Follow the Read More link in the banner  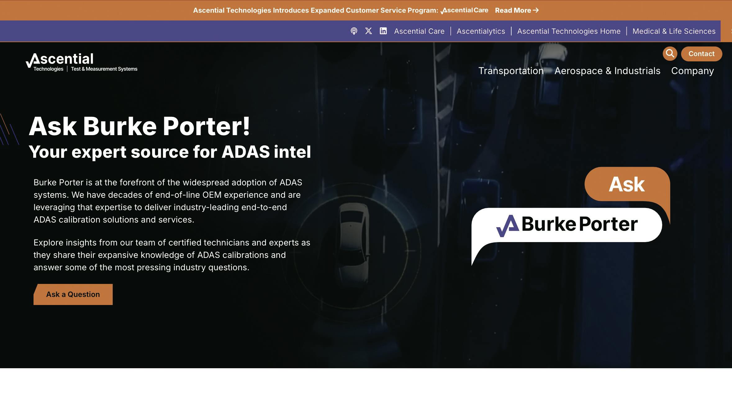click(x=517, y=10)
